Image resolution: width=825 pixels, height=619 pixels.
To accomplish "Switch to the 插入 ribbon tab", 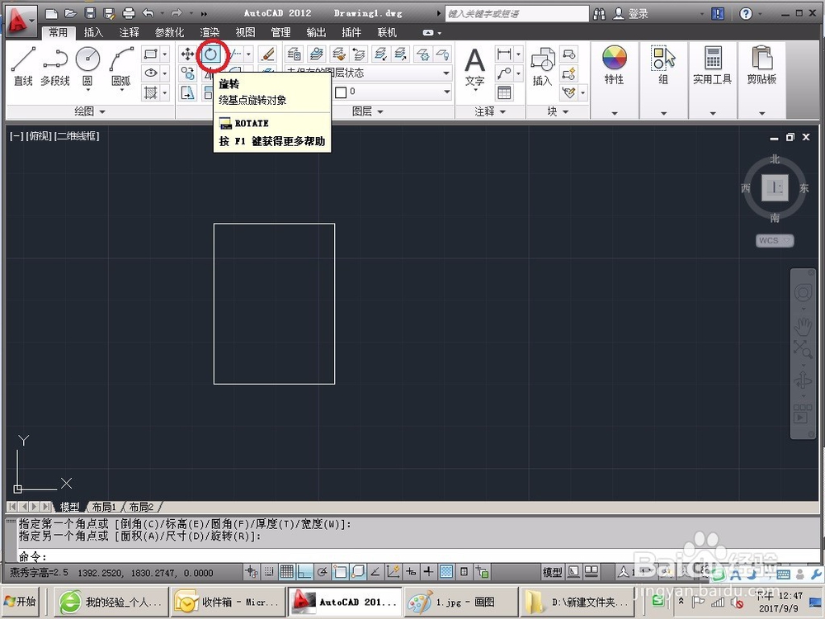I will tap(93, 33).
